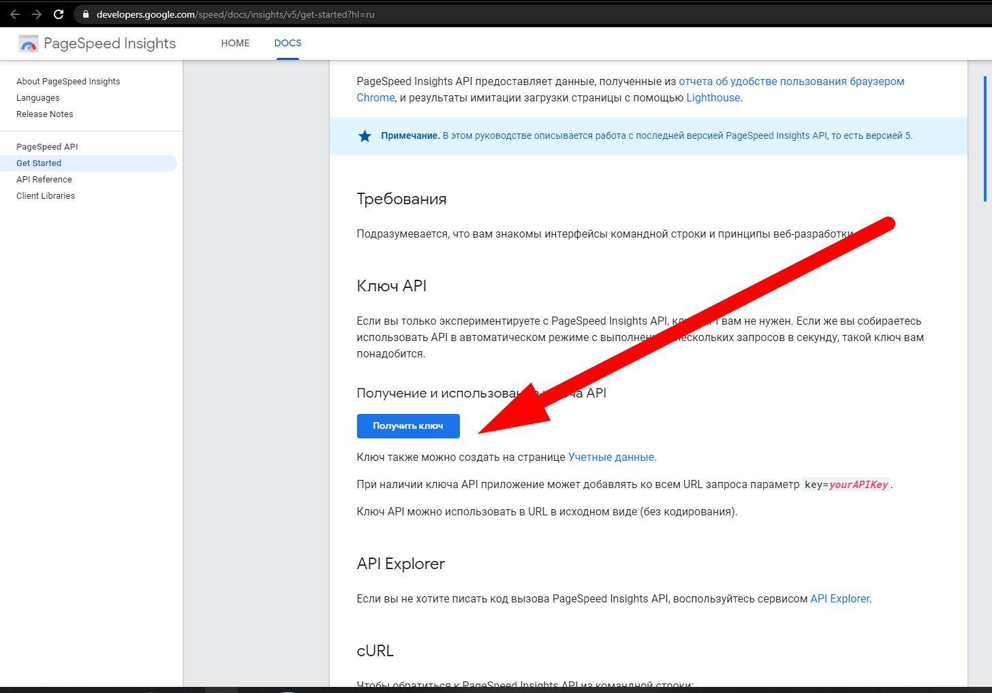992x693 pixels.
Task: Click the blue page scrollbar indicator
Action: pos(985,139)
